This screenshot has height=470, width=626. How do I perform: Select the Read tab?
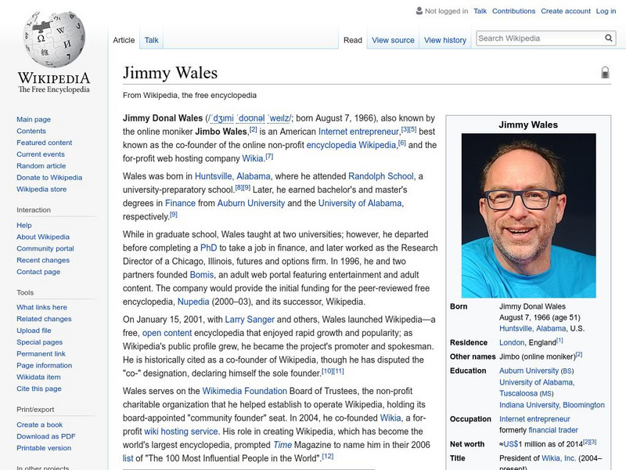coord(353,40)
